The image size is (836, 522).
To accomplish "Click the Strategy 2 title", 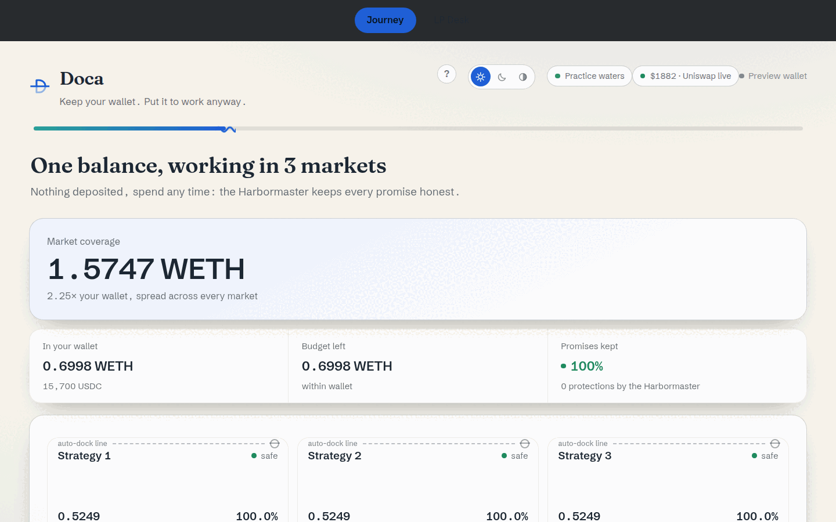I will [x=334, y=456].
